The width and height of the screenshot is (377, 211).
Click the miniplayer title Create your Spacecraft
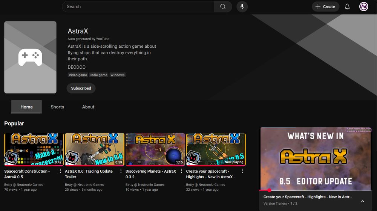click(308, 197)
